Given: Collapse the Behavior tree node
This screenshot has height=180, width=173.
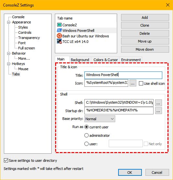Looking at the screenshot, I should point(8,53).
